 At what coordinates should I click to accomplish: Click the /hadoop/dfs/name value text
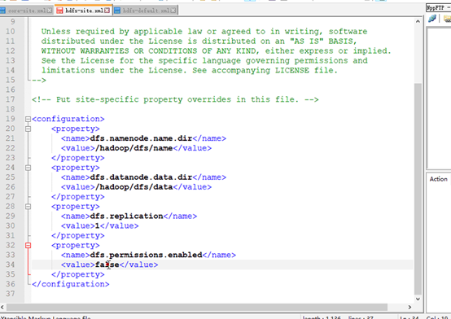click(134, 148)
